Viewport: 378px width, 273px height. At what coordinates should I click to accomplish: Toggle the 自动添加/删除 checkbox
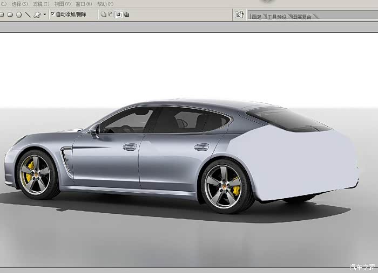(x=52, y=15)
